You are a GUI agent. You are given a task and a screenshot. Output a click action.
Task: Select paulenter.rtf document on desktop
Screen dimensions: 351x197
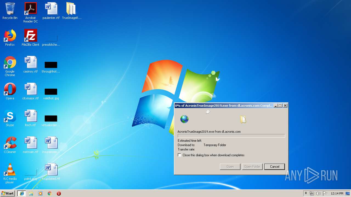[51, 11]
